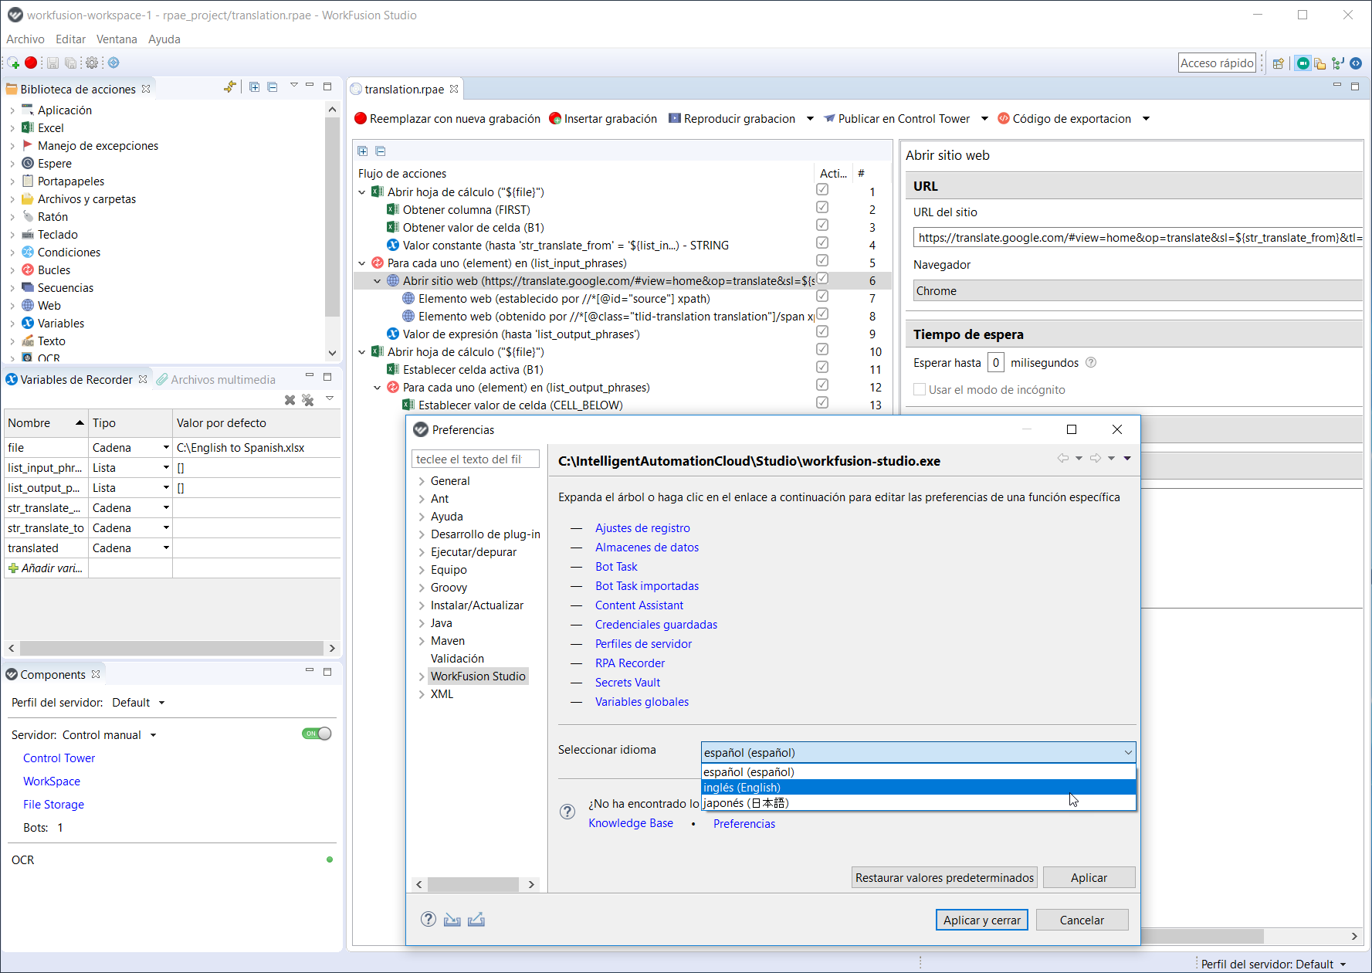The height and width of the screenshot is (973, 1372).
Task: Expand all in Biblioteca de acciones panel
Action: [x=255, y=87]
